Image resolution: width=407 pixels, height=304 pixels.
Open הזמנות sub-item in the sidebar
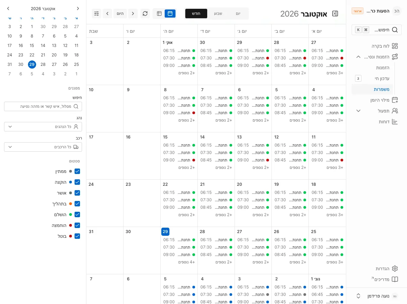coord(372,68)
